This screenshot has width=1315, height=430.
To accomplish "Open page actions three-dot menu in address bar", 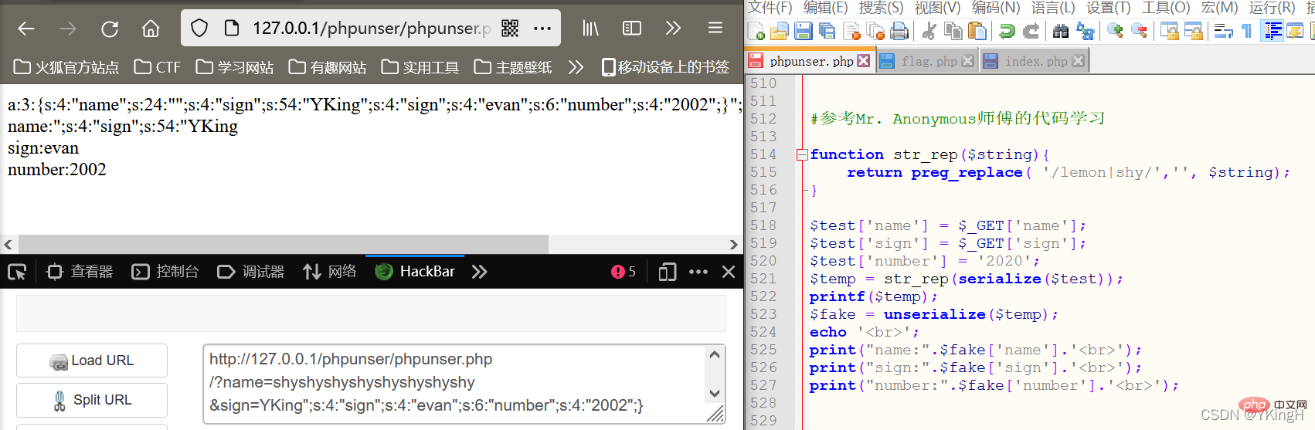I will tap(542, 29).
